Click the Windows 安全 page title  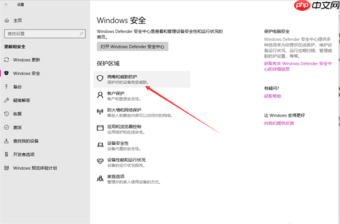121,20
